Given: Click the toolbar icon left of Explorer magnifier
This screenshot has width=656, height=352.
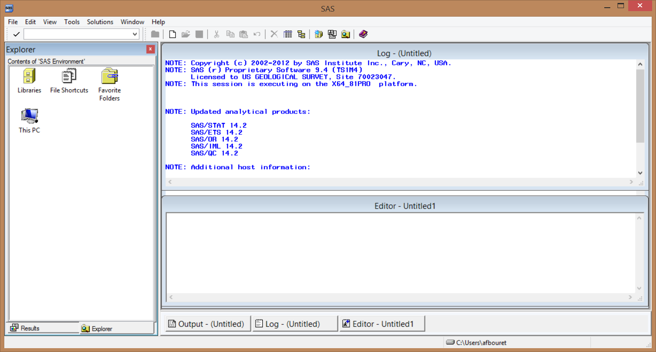Looking at the screenshot, I should click(x=332, y=34).
